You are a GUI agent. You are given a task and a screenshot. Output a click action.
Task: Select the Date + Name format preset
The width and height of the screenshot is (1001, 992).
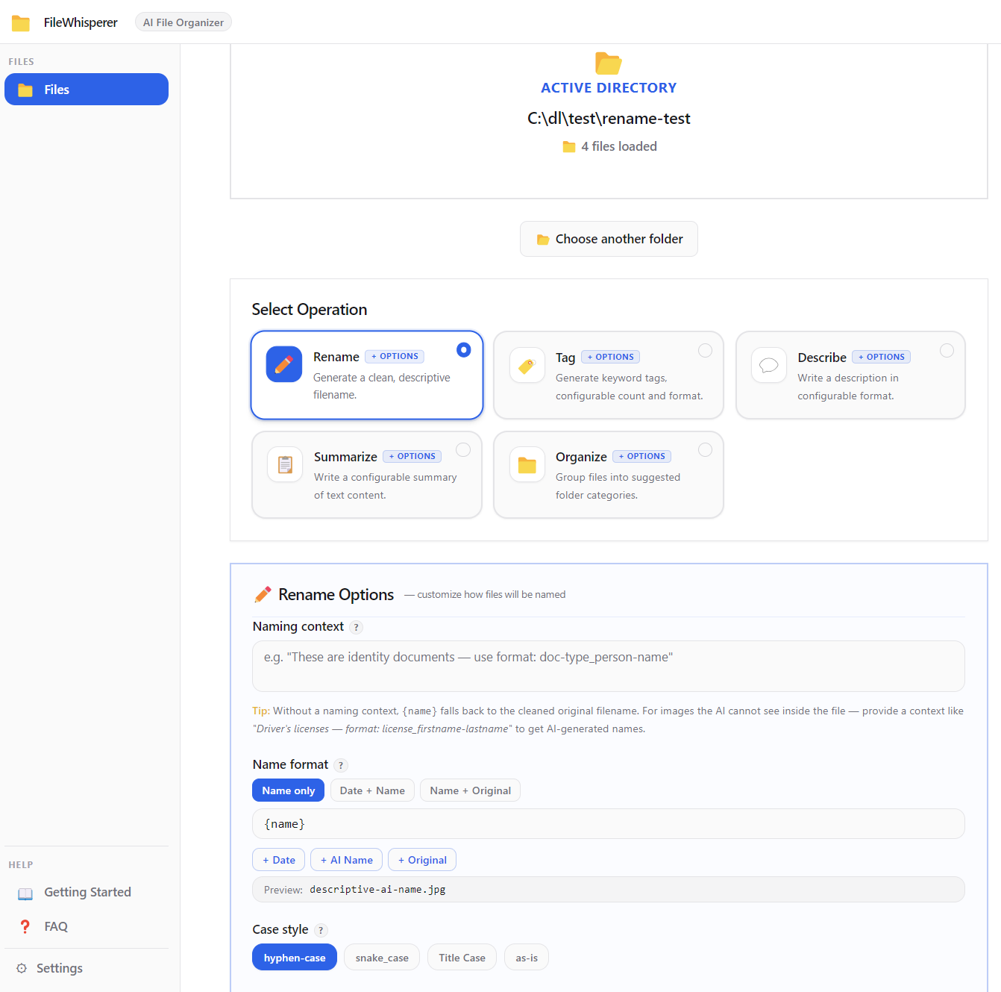[x=372, y=791]
